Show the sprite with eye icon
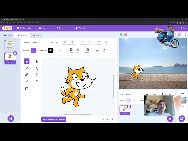This screenshot has height=141, width=188. pos(129,100)
